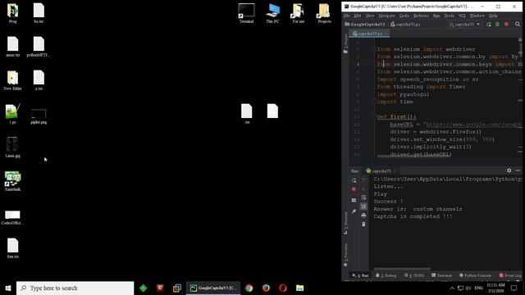Click the Print icon in Run console
525x295 pixels.
(x=363, y=216)
